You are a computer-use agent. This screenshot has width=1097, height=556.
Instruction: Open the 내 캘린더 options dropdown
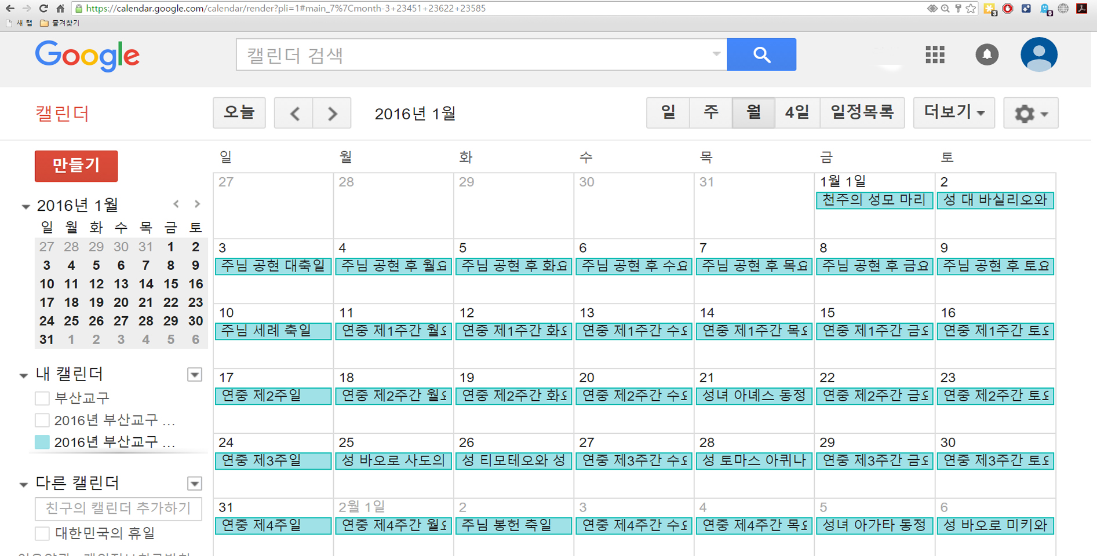pos(195,375)
